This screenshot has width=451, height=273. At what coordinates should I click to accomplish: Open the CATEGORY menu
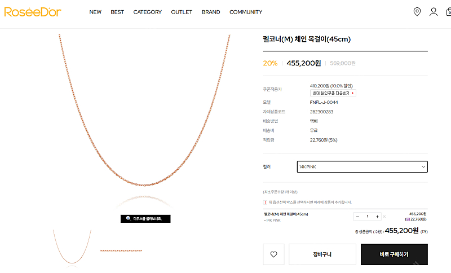(x=147, y=12)
